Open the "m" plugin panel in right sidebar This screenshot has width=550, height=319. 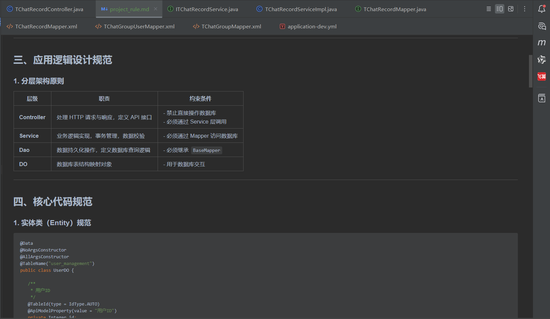point(542,42)
